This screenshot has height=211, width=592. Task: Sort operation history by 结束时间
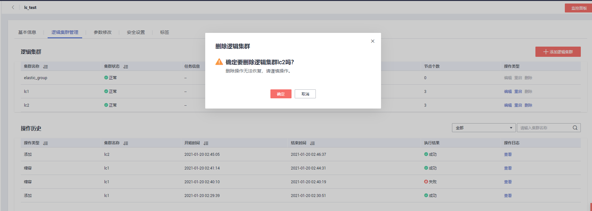tap(312, 143)
